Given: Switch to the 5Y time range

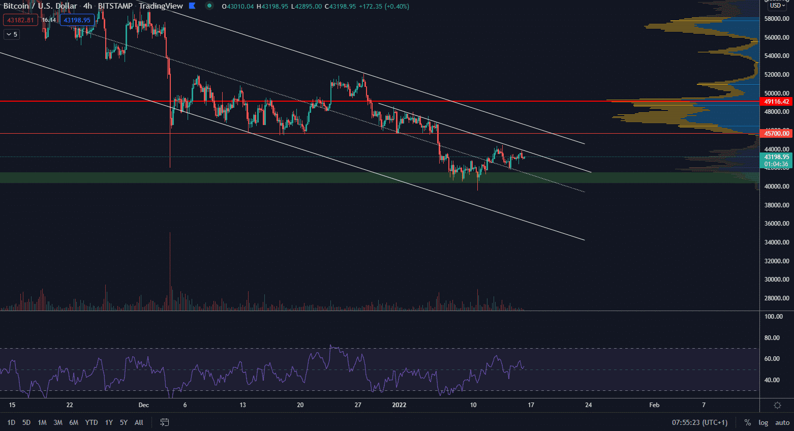Looking at the screenshot, I should [124, 422].
